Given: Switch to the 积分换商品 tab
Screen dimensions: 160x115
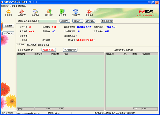Looking at the screenshot, I should click(31, 45).
